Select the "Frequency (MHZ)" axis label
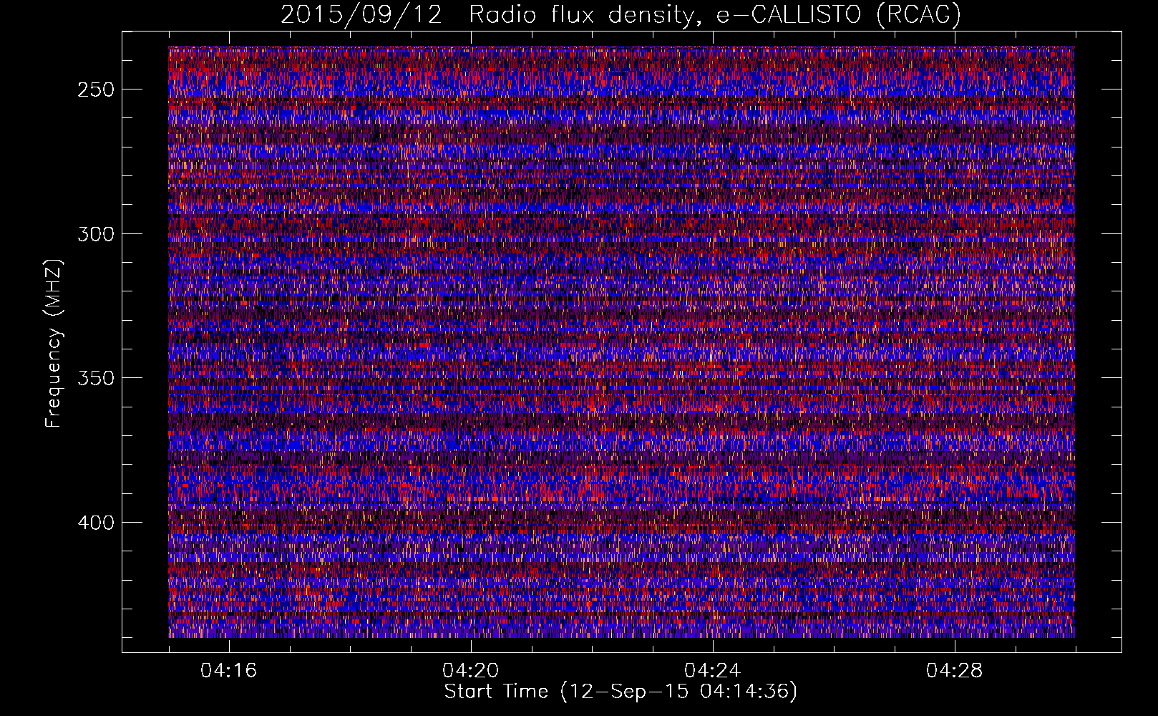The image size is (1158, 716). pos(54,343)
